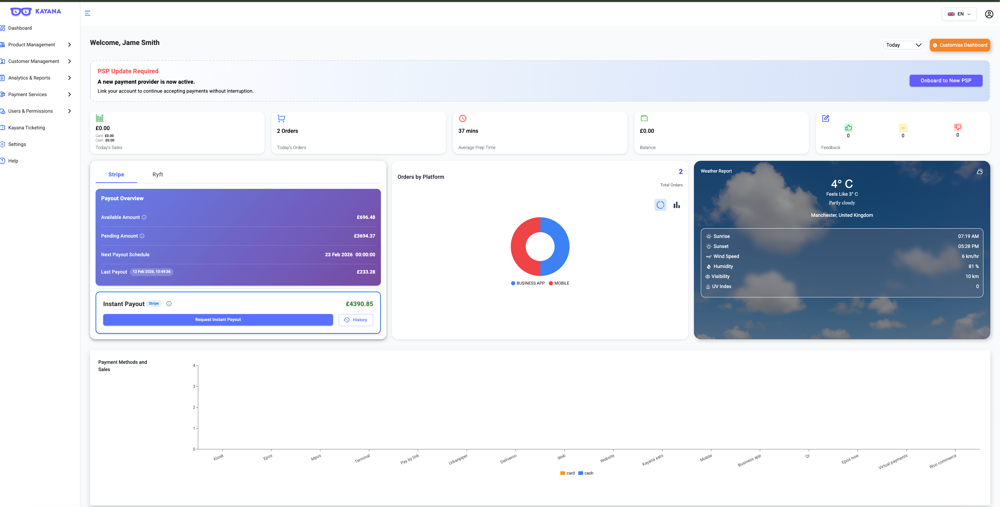This screenshot has width=1000, height=507.
Task: Expand Payment Services chevron
Action: [70, 94]
